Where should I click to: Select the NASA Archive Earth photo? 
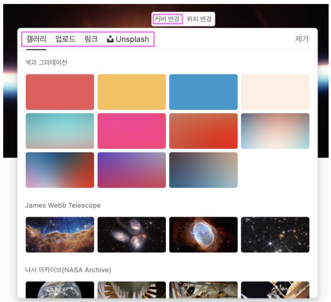click(60, 290)
